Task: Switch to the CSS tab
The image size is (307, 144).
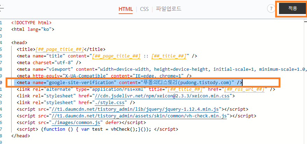Action: 144,9
